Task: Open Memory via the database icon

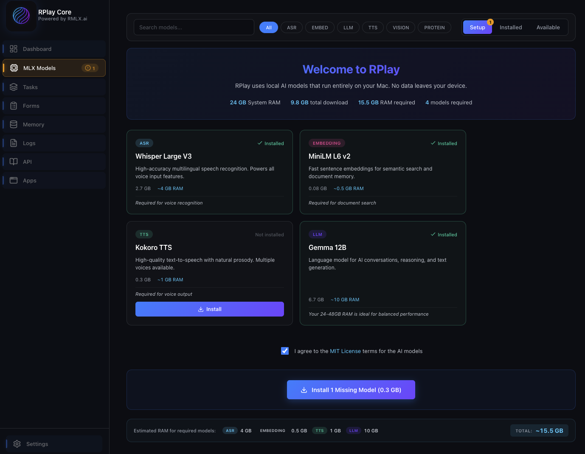Action: click(14, 124)
